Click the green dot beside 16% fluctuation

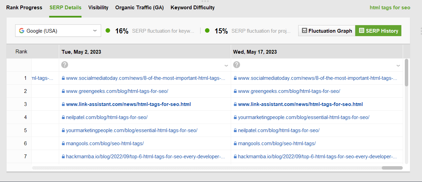(x=108, y=31)
